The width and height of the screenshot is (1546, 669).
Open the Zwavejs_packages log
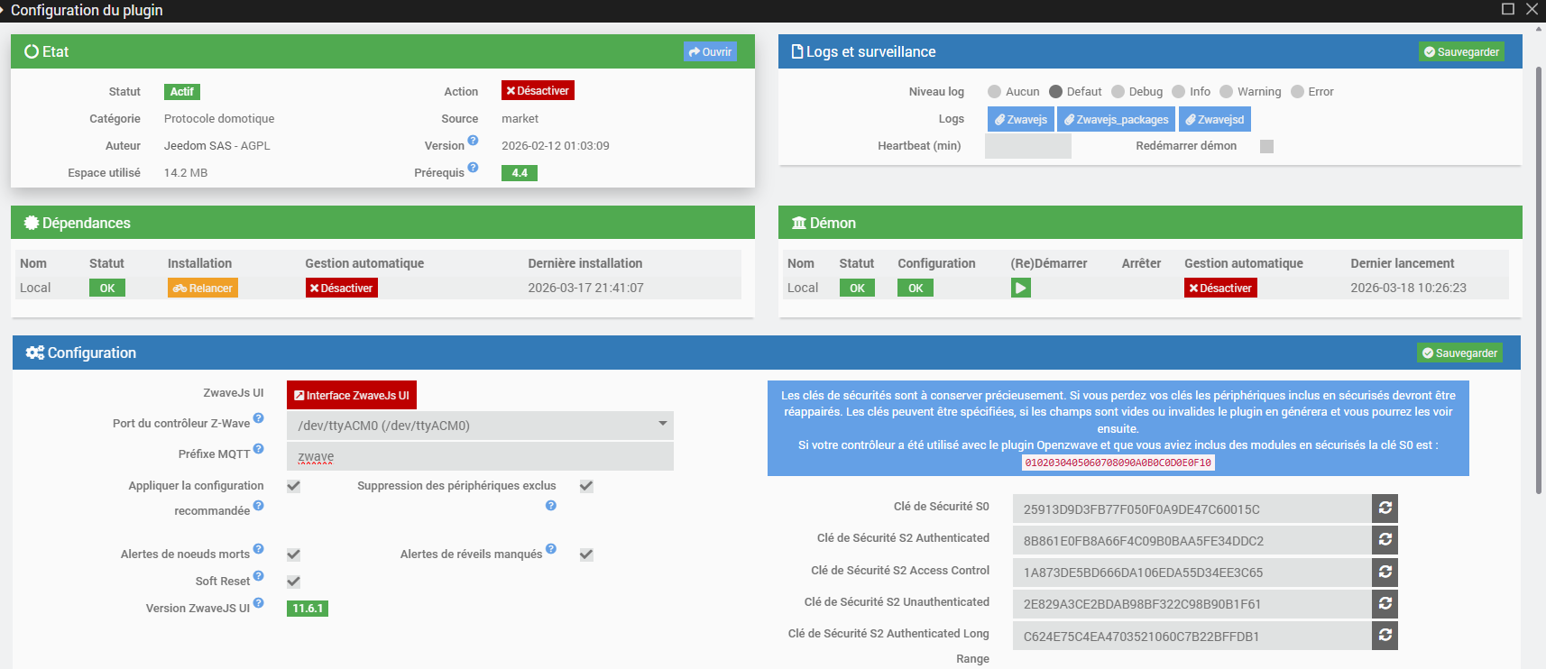(x=1116, y=119)
